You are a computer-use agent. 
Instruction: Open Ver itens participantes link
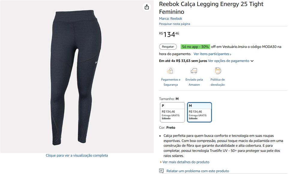(212, 54)
